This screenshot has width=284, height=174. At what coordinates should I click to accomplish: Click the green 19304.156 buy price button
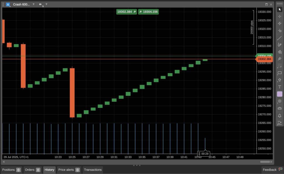point(148,12)
